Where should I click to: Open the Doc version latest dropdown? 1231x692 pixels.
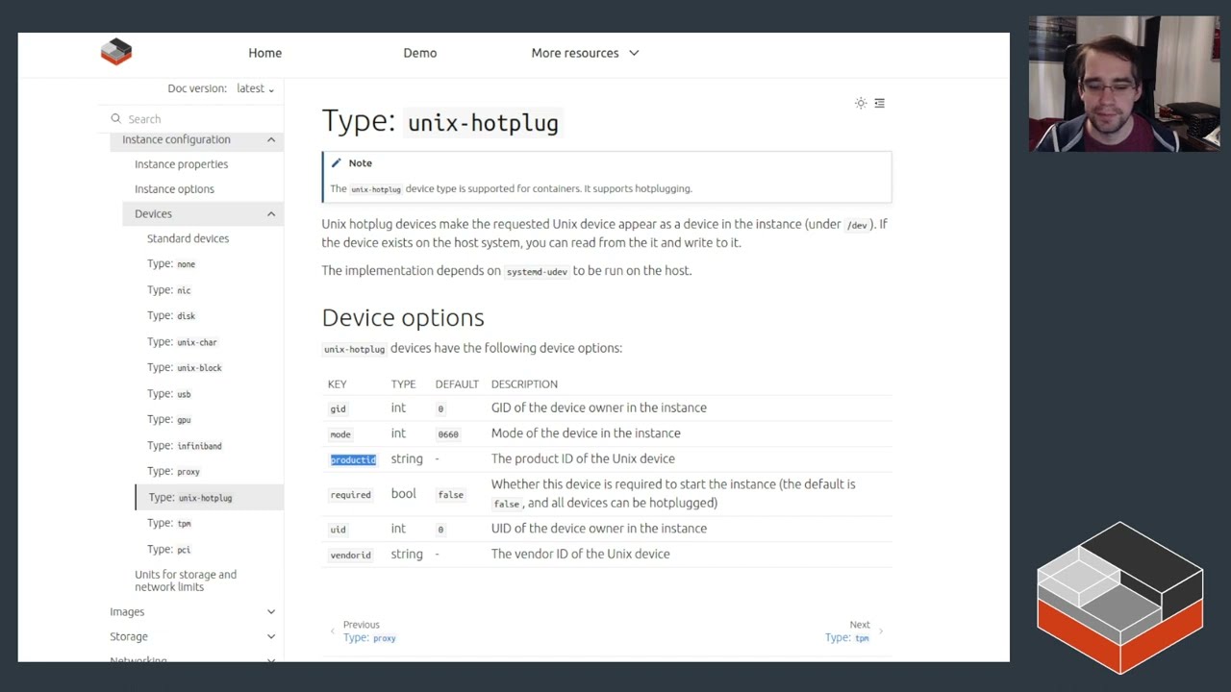[x=255, y=88]
